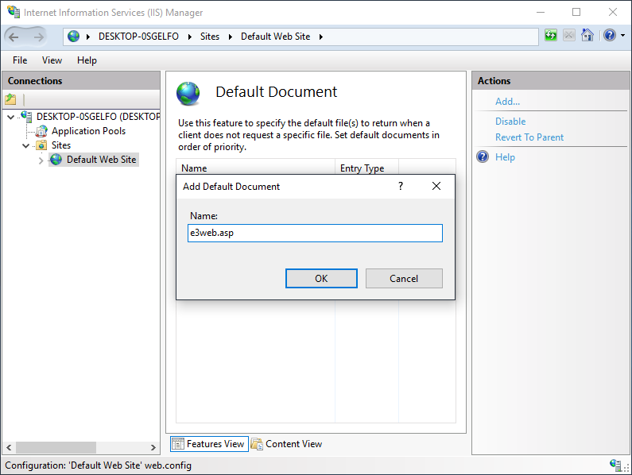Click the refresh page toolbar icon
Viewport: 632px width, 475px height.
(x=551, y=36)
